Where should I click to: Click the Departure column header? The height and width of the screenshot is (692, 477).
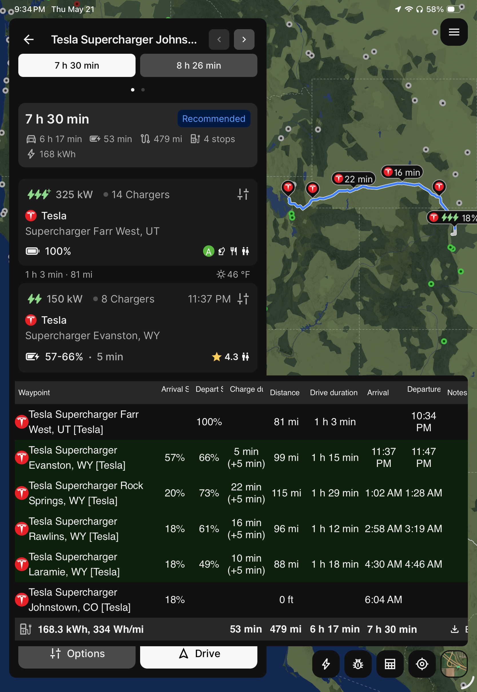(424, 389)
